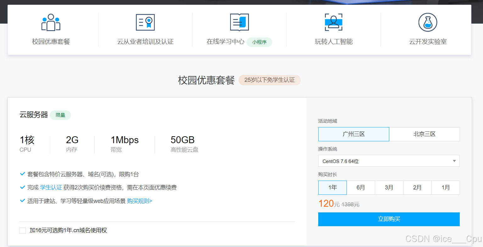Open 云从业者培训及认证 navigation label
The width and height of the screenshot is (483, 247).
click(145, 42)
